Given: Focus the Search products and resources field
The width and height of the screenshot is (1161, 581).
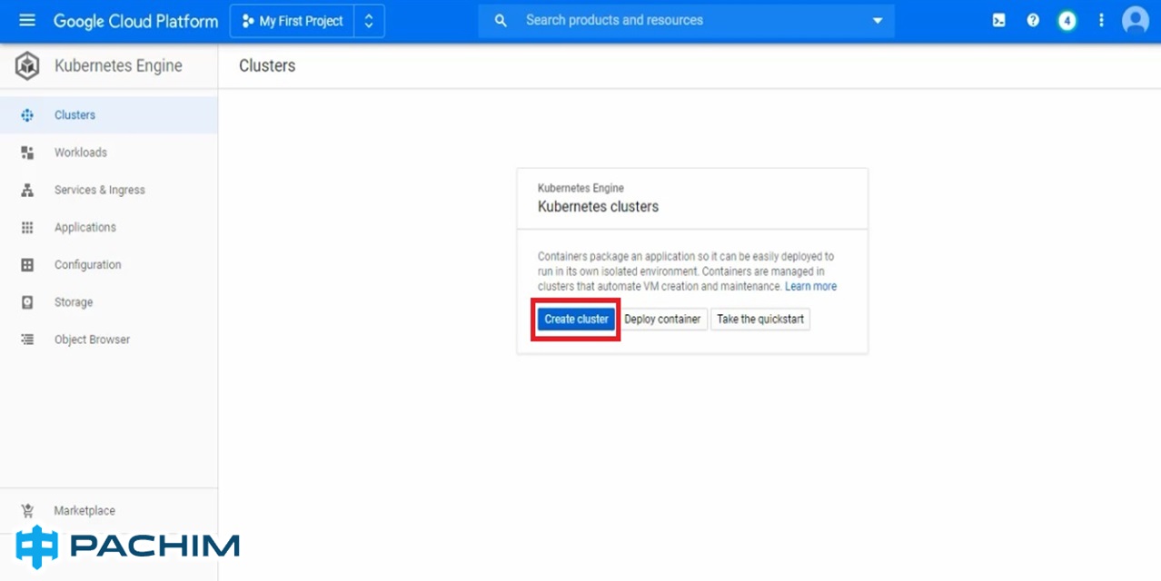Looking at the screenshot, I should tap(687, 20).
